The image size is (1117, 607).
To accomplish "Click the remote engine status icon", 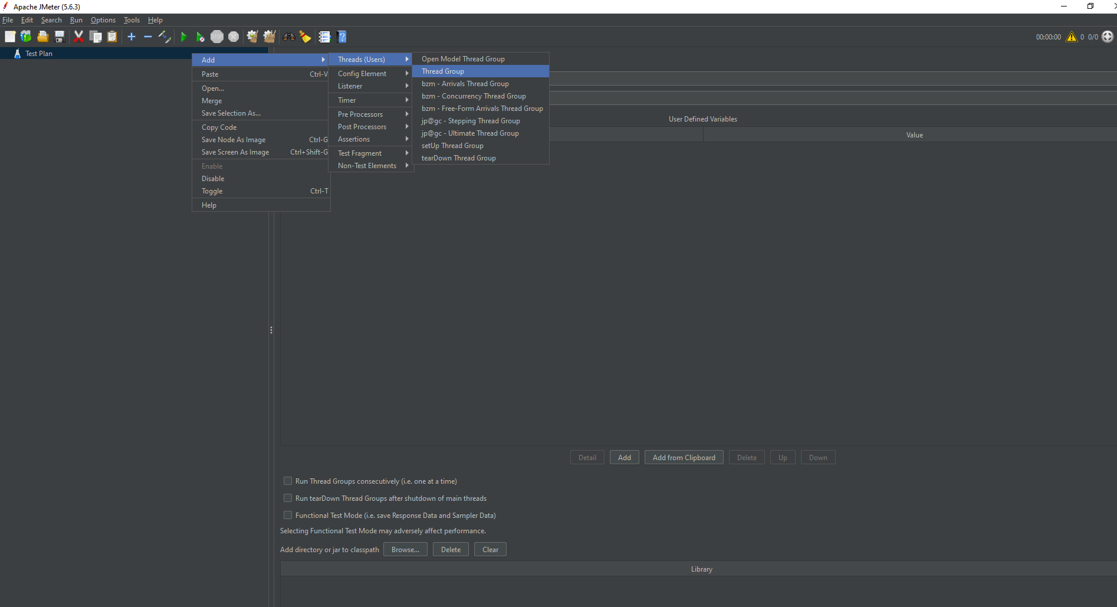I will (x=1108, y=37).
